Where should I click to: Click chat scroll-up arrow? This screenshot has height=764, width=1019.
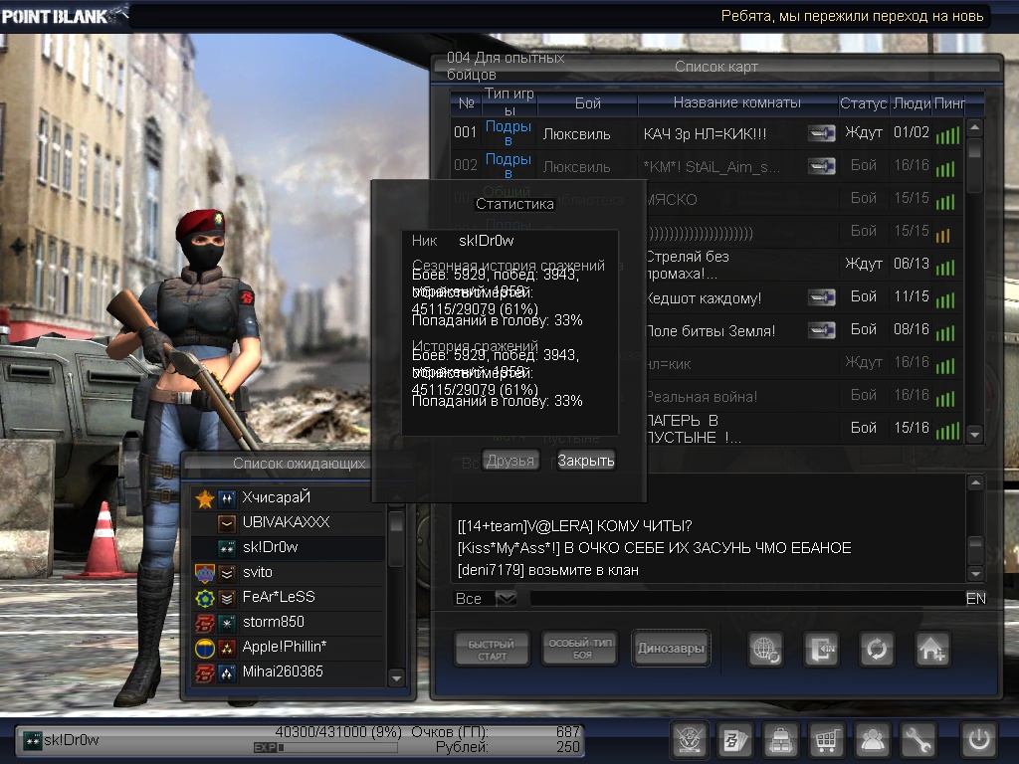click(x=975, y=482)
